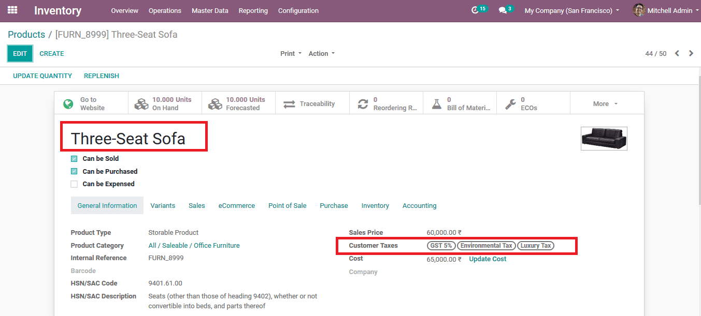Image resolution: width=701 pixels, height=316 pixels.
Task: Open the Overview menu
Action: coord(124,10)
